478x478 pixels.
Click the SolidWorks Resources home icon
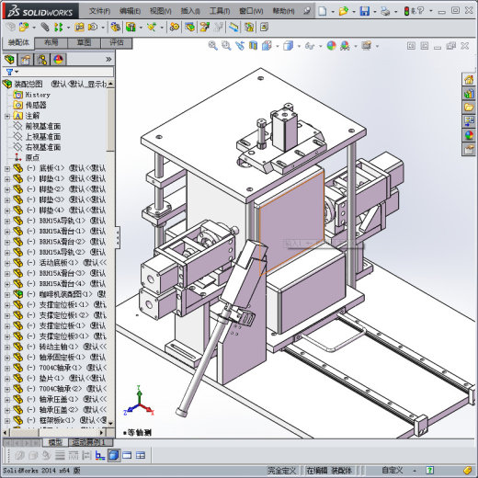[469, 80]
